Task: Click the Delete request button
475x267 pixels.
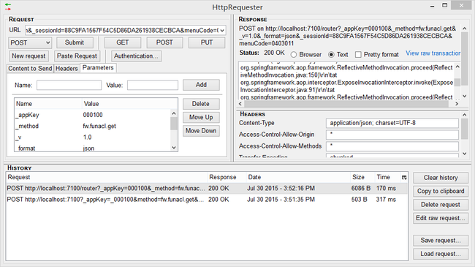Action: click(441, 205)
